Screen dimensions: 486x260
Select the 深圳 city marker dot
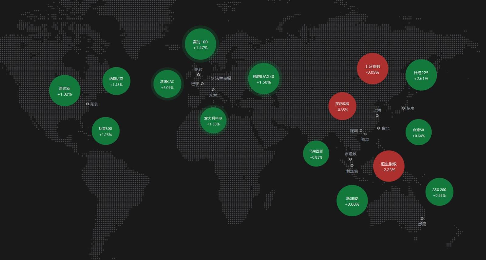(x=361, y=131)
